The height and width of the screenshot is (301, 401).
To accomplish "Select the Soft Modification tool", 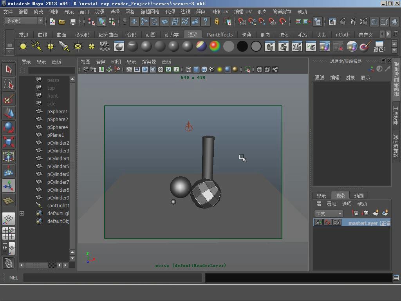I will (x=9, y=171).
